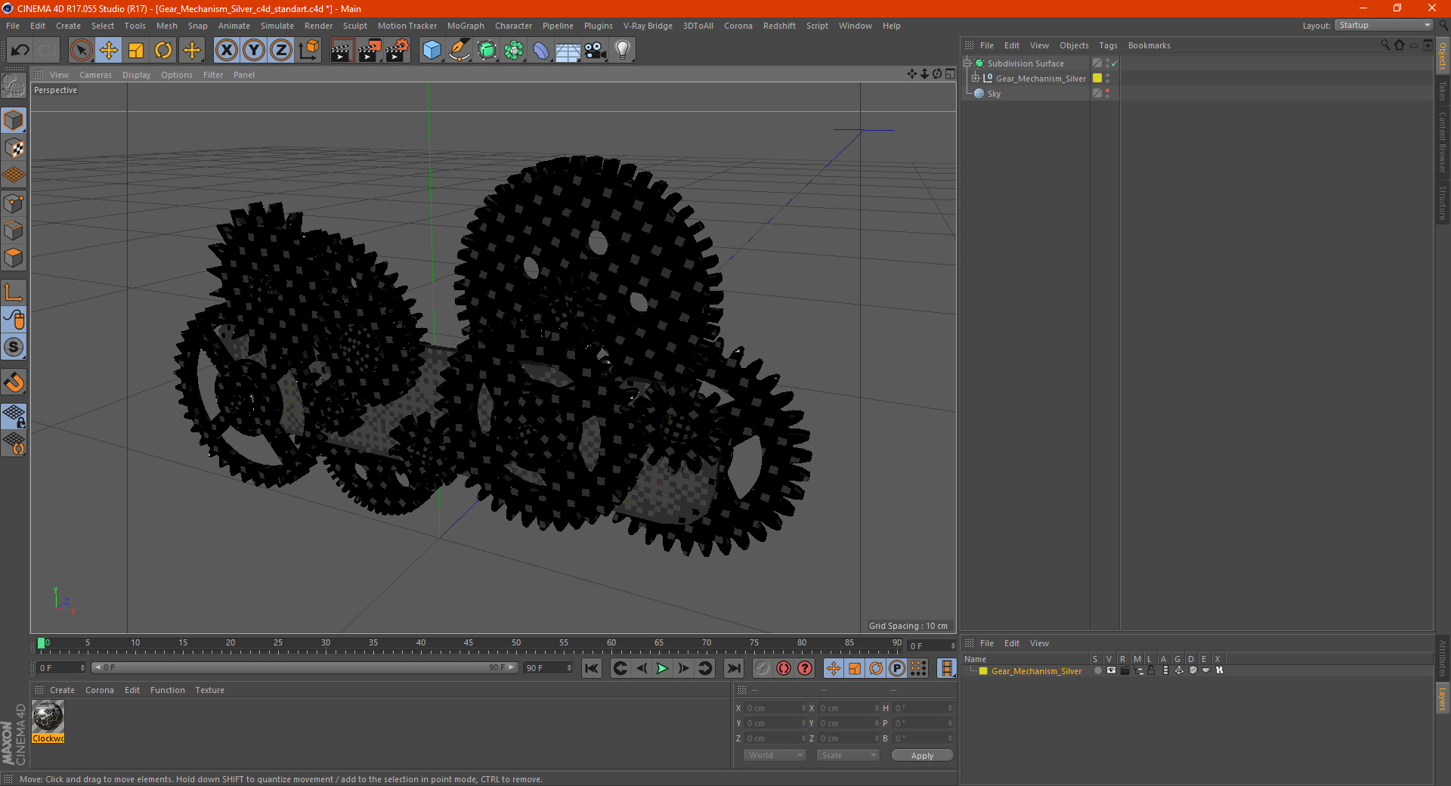
Task: Open Object Manager Tags menu
Action: tap(1108, 45)
